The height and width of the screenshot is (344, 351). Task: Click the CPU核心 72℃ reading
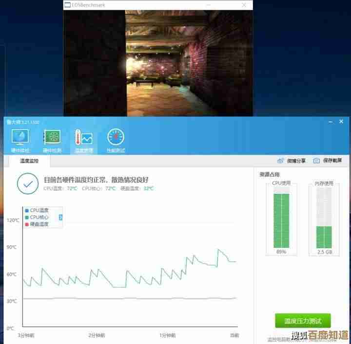[98, 188]
